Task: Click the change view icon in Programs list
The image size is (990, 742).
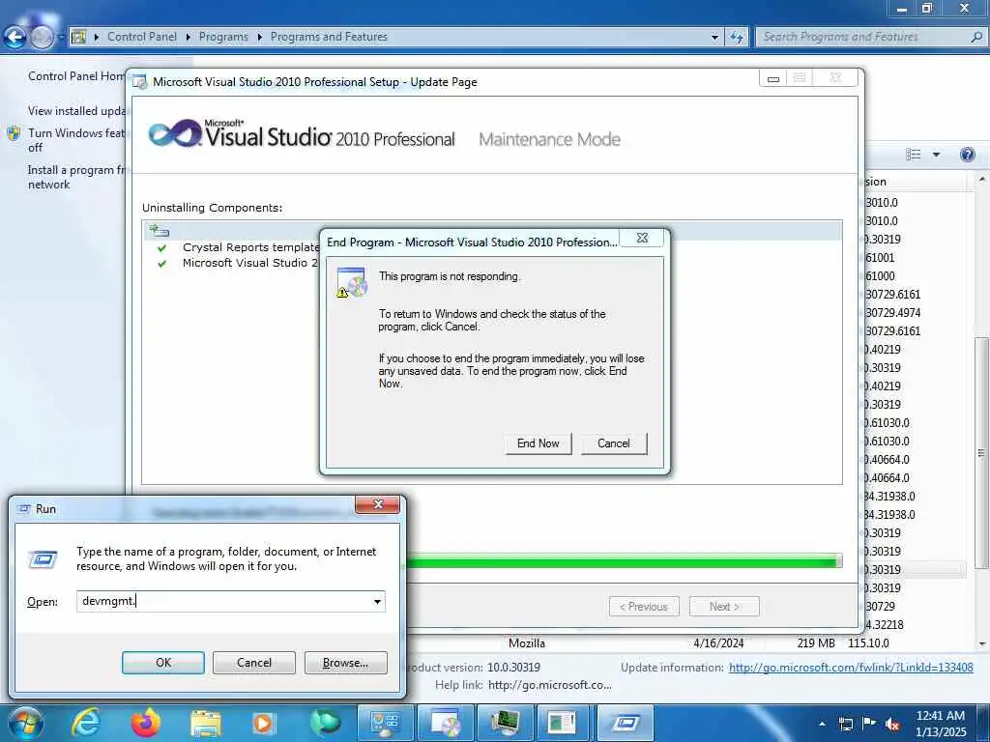Action: (913, 155)
